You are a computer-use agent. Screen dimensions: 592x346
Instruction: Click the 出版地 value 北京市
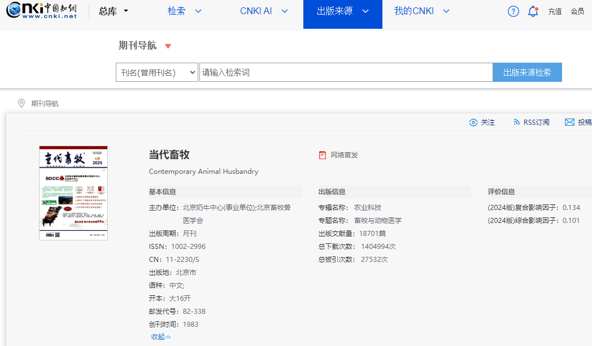pyautogui.click(x=186, y=273)
